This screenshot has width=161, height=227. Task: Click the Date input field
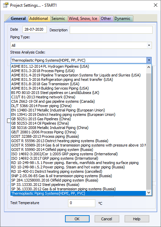click(x=35, y=30)
